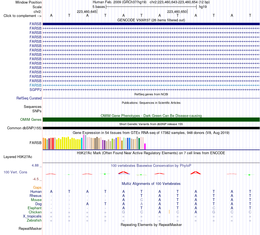Click the FARSB label beside solid exon bar

pos(36,24)
